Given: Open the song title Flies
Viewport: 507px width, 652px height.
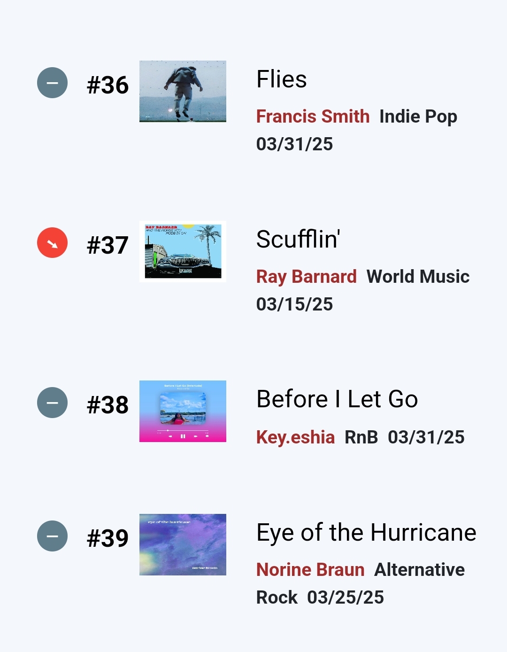Looking at the screenshot, I should (282, 79).
